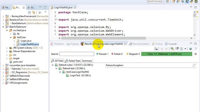Expand the JRE System Library node
The height and width of the screenshot is (112, 200).
coord(7,48)
